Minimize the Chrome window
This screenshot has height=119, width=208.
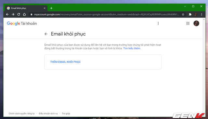185,6
